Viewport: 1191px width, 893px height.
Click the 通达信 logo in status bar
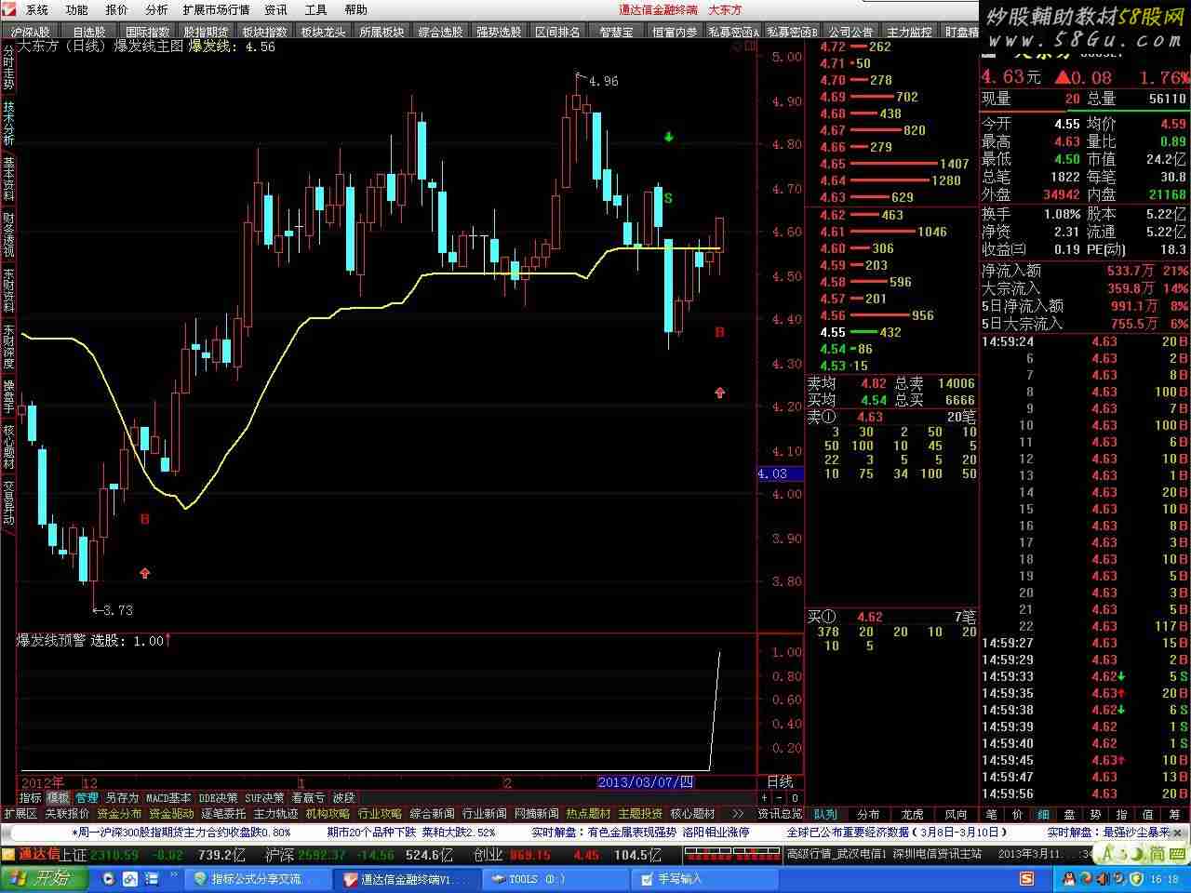click(39, 854)
